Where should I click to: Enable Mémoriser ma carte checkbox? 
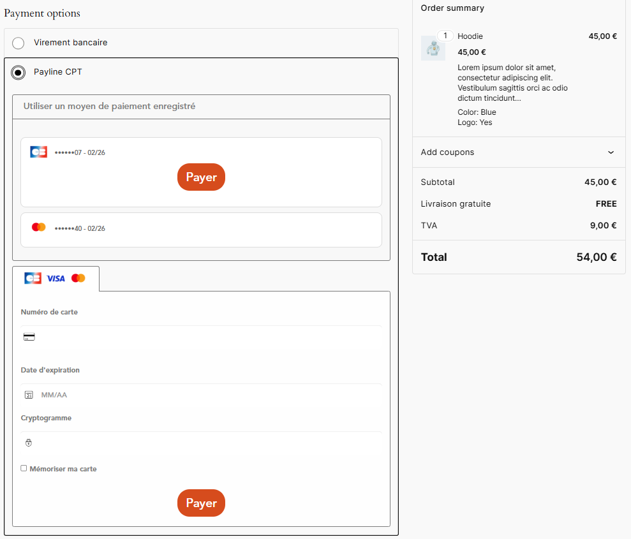(24, 468)
